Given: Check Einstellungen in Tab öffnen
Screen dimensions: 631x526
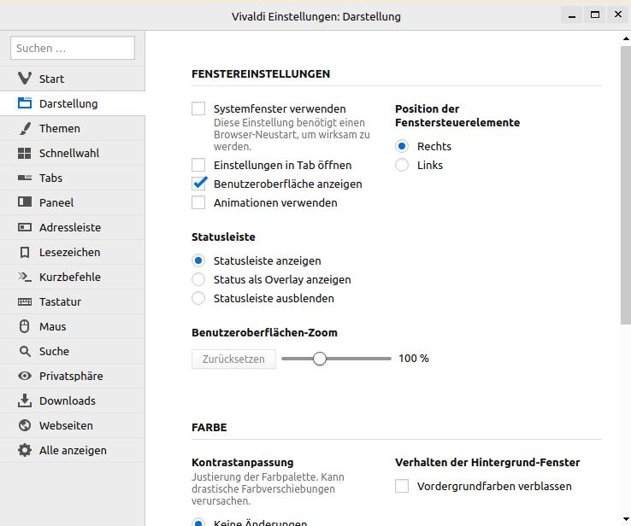Looking at the screenshot, I should tap(198, 165).
